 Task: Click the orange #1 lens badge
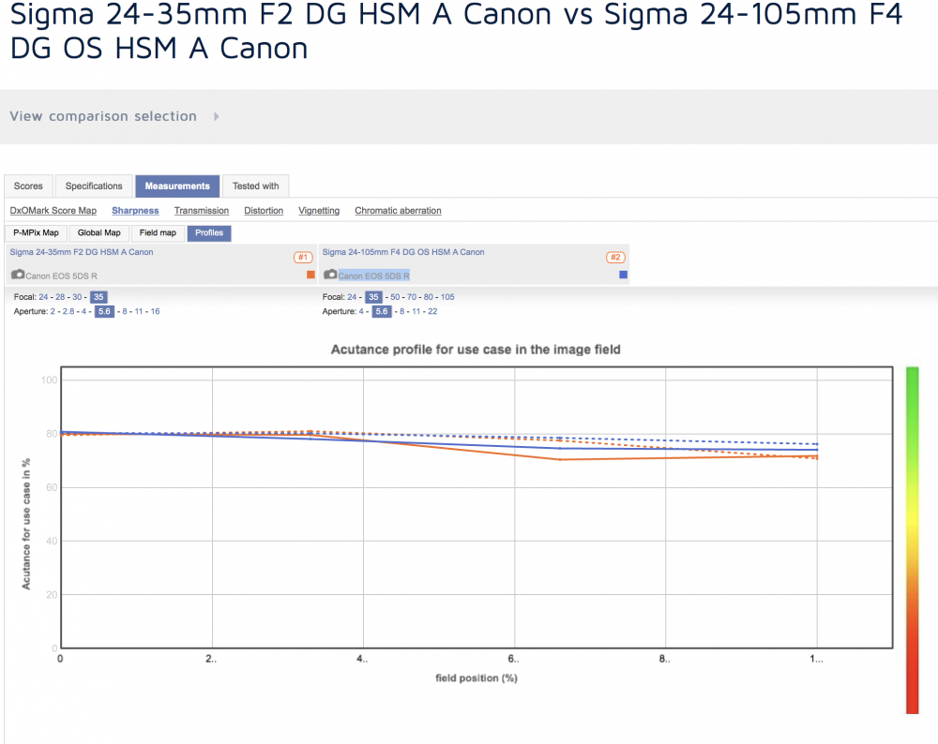point(303,257)
